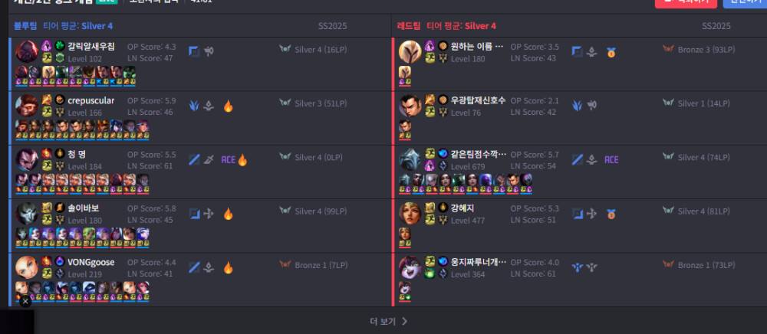Expand the list with 더 보기

[389, 321]
